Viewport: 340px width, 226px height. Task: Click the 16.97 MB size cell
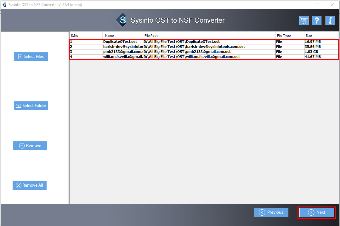coord(321,42)
